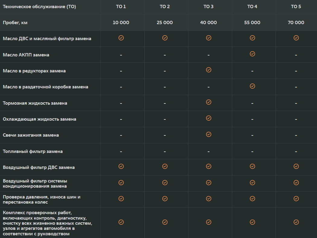Click the brake fluid checkmark under ТО 3
Viewport: 317px width, 238px height.
point(209,102)
